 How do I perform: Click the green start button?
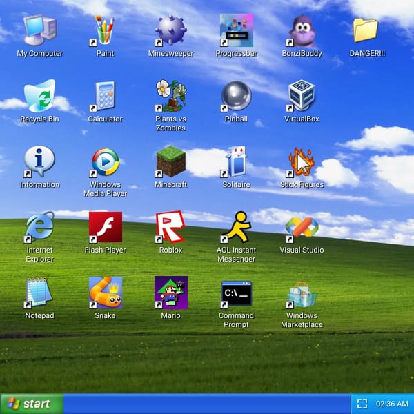[32, 404]
